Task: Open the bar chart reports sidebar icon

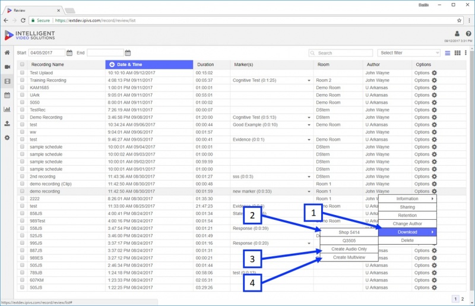Action: click(7, 109)
